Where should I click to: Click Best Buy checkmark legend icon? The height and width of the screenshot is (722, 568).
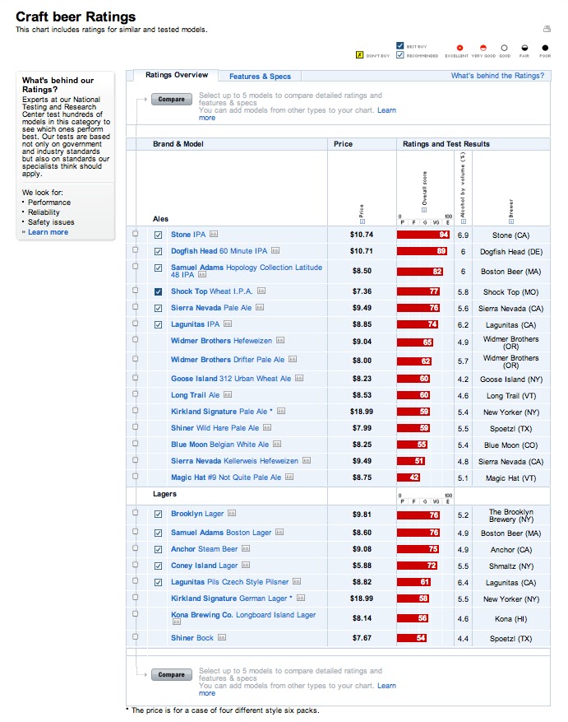pos(400,45)
